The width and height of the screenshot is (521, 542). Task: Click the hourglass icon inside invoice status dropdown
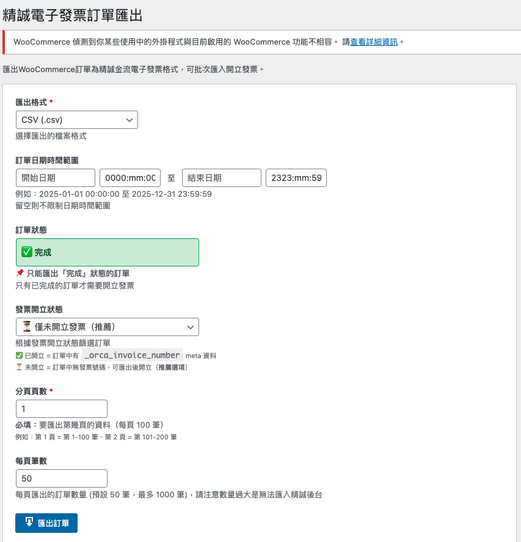(x=27, y=327)
